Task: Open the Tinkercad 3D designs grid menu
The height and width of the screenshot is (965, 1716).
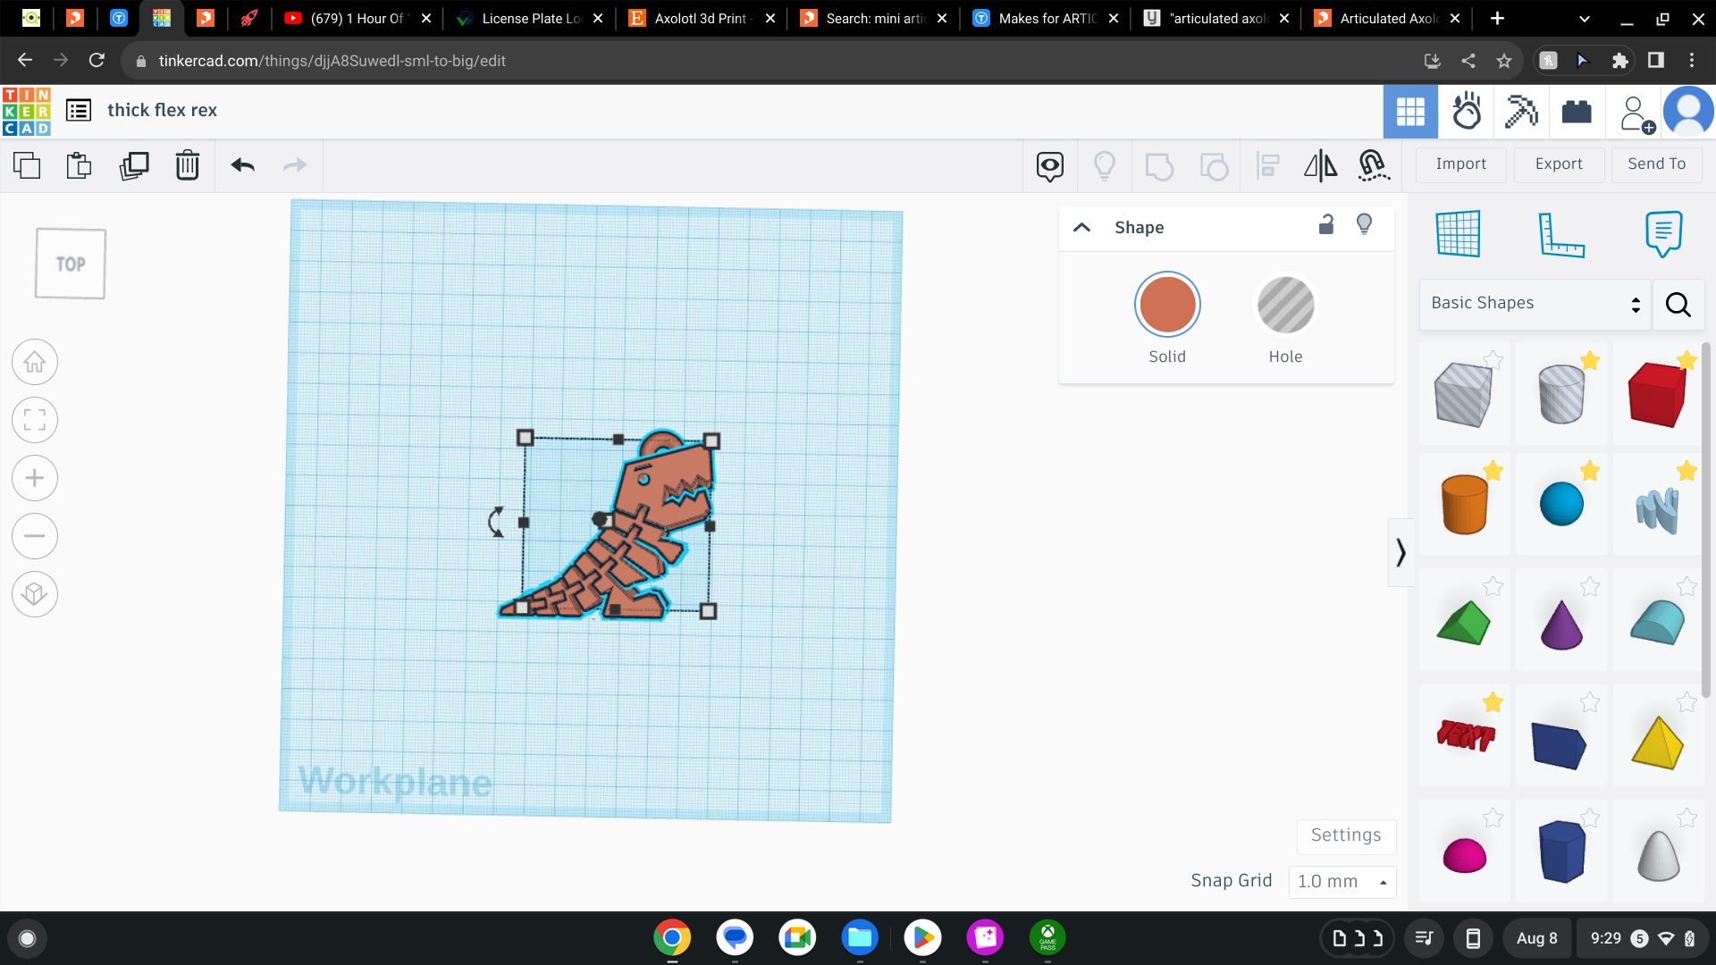Action: 1410,111
